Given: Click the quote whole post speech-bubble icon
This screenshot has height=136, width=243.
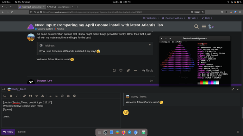Looking at the screenshot, I should [5, 96].
